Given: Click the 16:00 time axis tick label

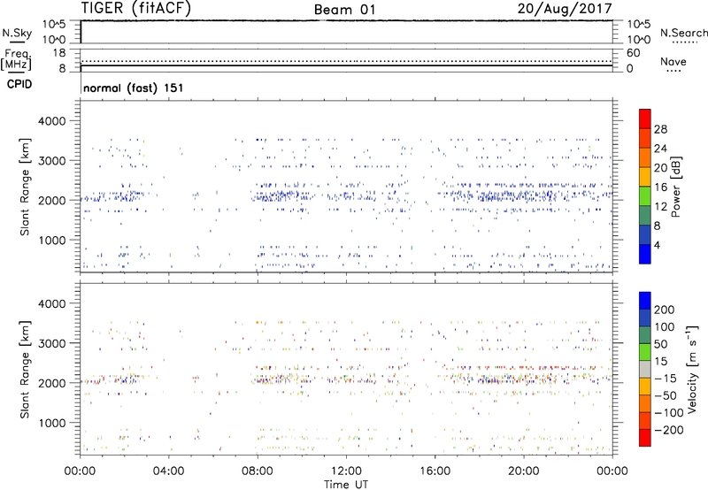Looking at the screenshot, I should pos(435,471).
